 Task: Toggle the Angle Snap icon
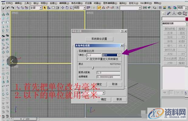coord(103,8)
